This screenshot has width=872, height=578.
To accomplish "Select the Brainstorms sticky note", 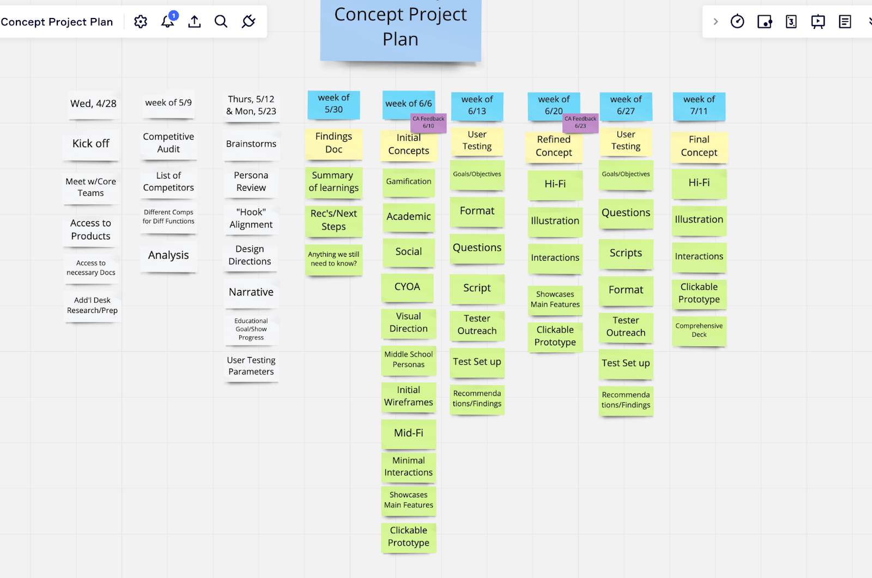I will click(251, 143).
